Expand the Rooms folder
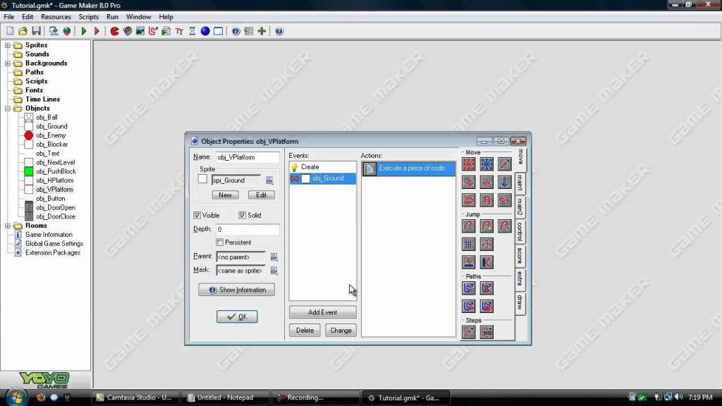 (8, 226)
